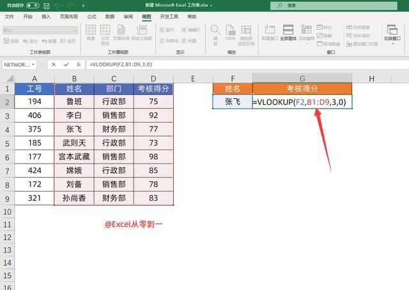The image size is (409, 290).
Task: Open the 页面布局 ribbon tab
Action: [x=69, y=17]
